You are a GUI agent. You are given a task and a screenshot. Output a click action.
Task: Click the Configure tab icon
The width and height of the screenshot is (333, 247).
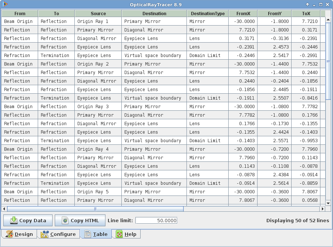click(x=45, y=234)
